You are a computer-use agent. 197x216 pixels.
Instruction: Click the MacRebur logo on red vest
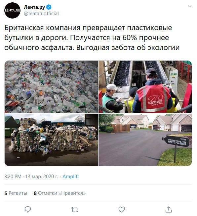pyautogui.click(x=155, y=101)
